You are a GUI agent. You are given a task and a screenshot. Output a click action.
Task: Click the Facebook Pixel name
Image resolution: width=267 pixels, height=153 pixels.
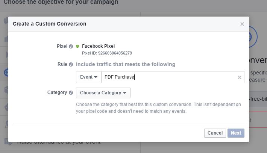99,46
